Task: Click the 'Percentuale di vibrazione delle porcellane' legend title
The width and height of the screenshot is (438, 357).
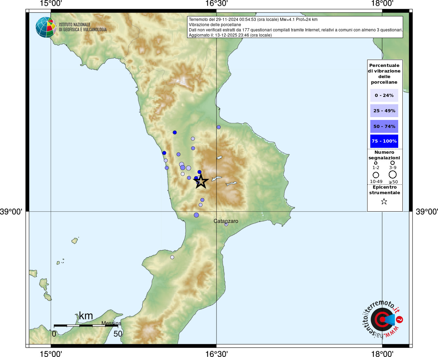Action: tap(384, 74)
